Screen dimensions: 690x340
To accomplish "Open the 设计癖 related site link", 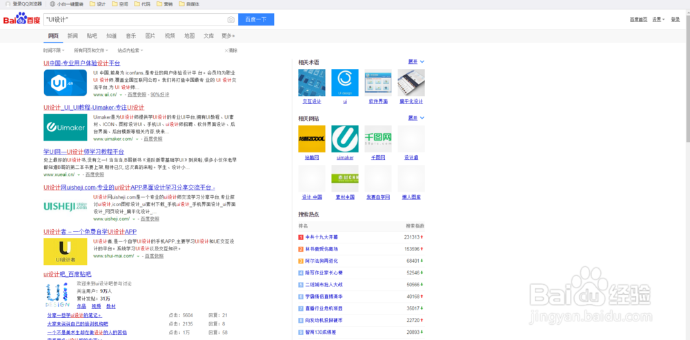I will 411,157.
